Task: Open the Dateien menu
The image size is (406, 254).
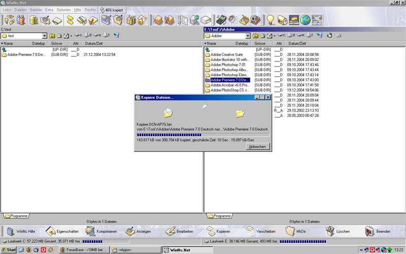Action: pyautogui.click(x=20, y=10)
